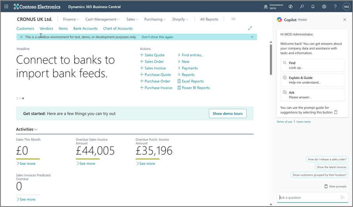The width and height of the screenshot is (353, 207).
Task: Select the third headline carousel dot
Action: coord(23,98)
